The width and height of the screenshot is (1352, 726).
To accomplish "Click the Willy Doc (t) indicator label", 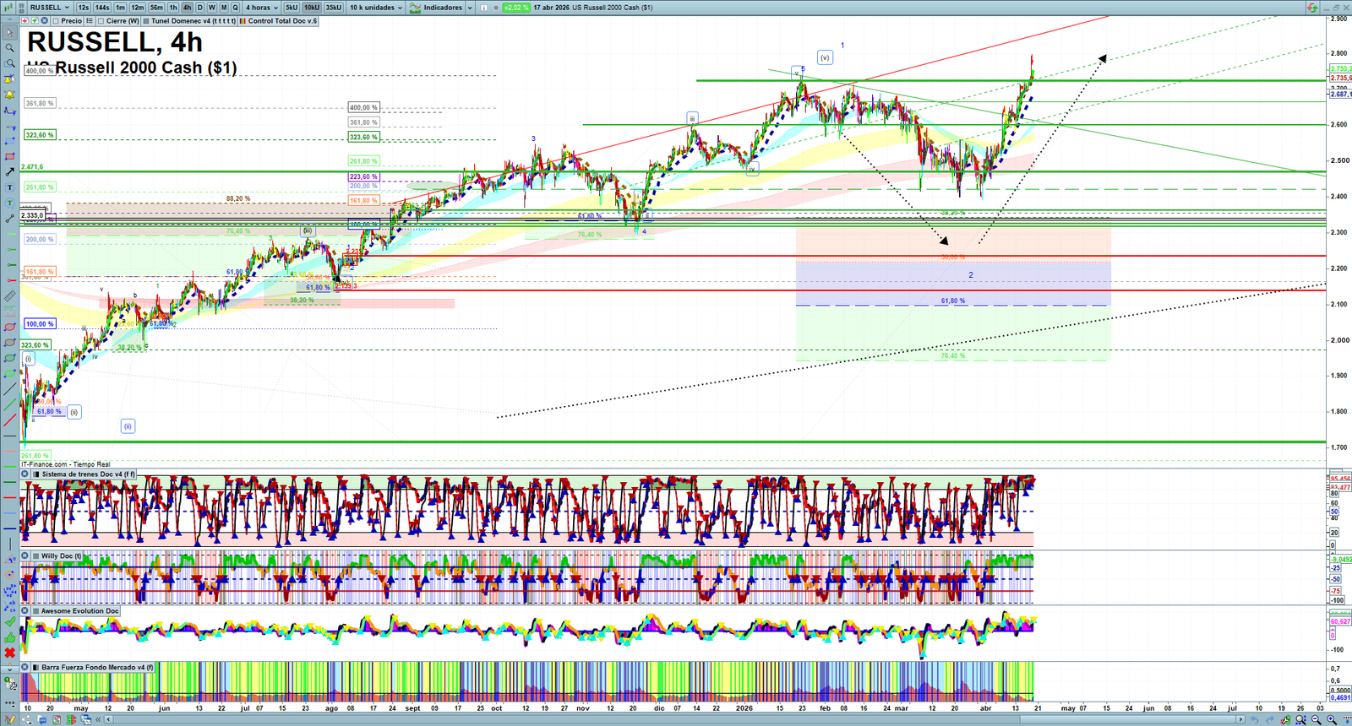I will click(x=62, y=556).
